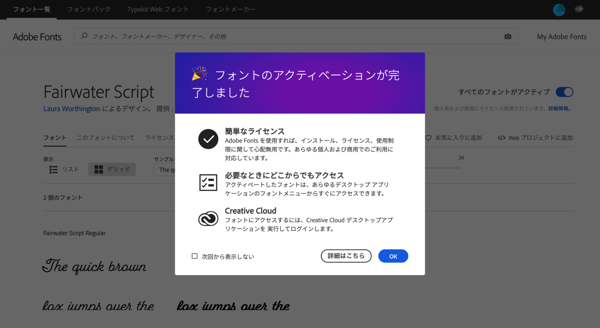Click the Adobe Fonts logo
Viewport: 600px width, 328px height.
coord(37,36)
